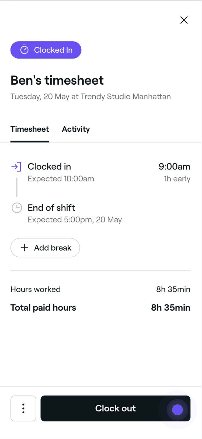Click the Clocked in row label
202x439 pixels.
click(49, 167)
